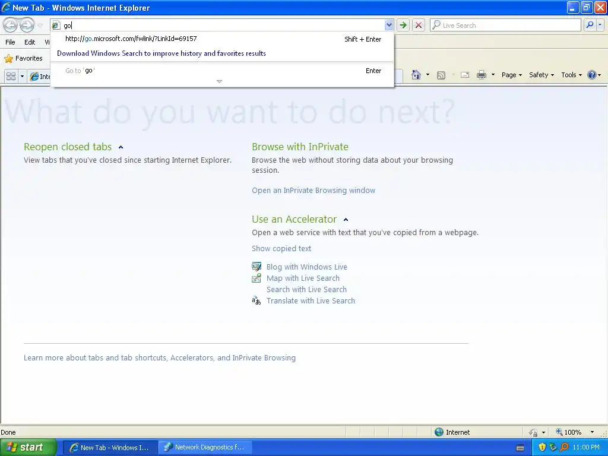The height and width of the screenshot is (456, 608).
Task: Click the Protected Mode status icon
Action: [x=534, y=432]
